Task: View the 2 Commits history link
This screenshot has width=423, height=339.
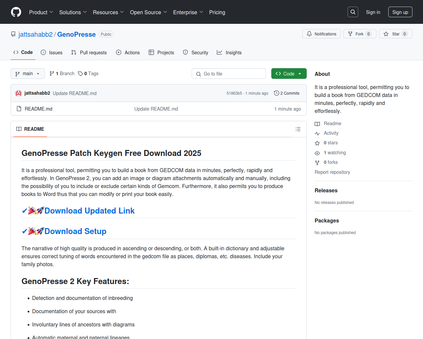Action: tap(287, 93)
